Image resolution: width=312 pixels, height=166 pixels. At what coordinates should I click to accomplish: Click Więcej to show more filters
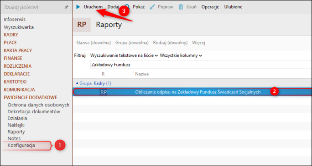point(198,43)
